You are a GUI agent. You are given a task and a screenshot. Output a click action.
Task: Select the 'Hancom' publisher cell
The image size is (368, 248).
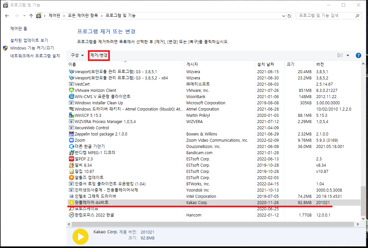(194, 215)
